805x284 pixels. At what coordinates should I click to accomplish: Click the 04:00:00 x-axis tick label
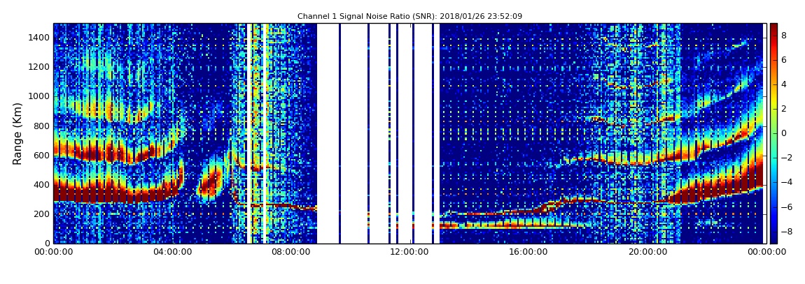[173, 252]
